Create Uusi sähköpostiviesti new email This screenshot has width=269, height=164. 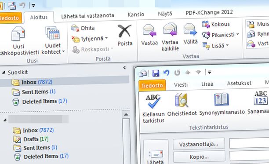[x=18, y=33]
